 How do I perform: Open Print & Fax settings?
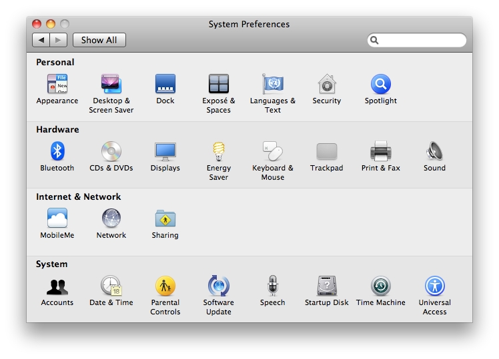(x=380, y=152)
